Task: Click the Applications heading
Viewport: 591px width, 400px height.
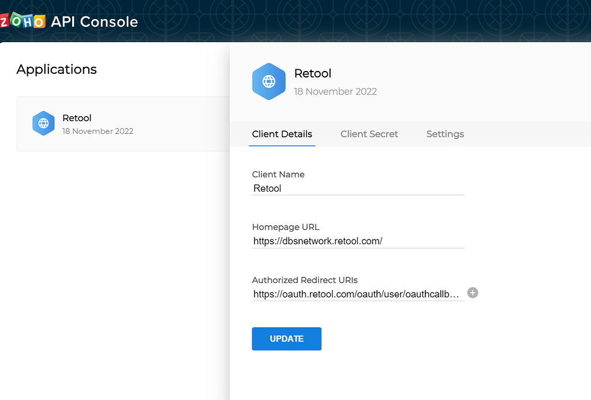Action: coord(56,69)
